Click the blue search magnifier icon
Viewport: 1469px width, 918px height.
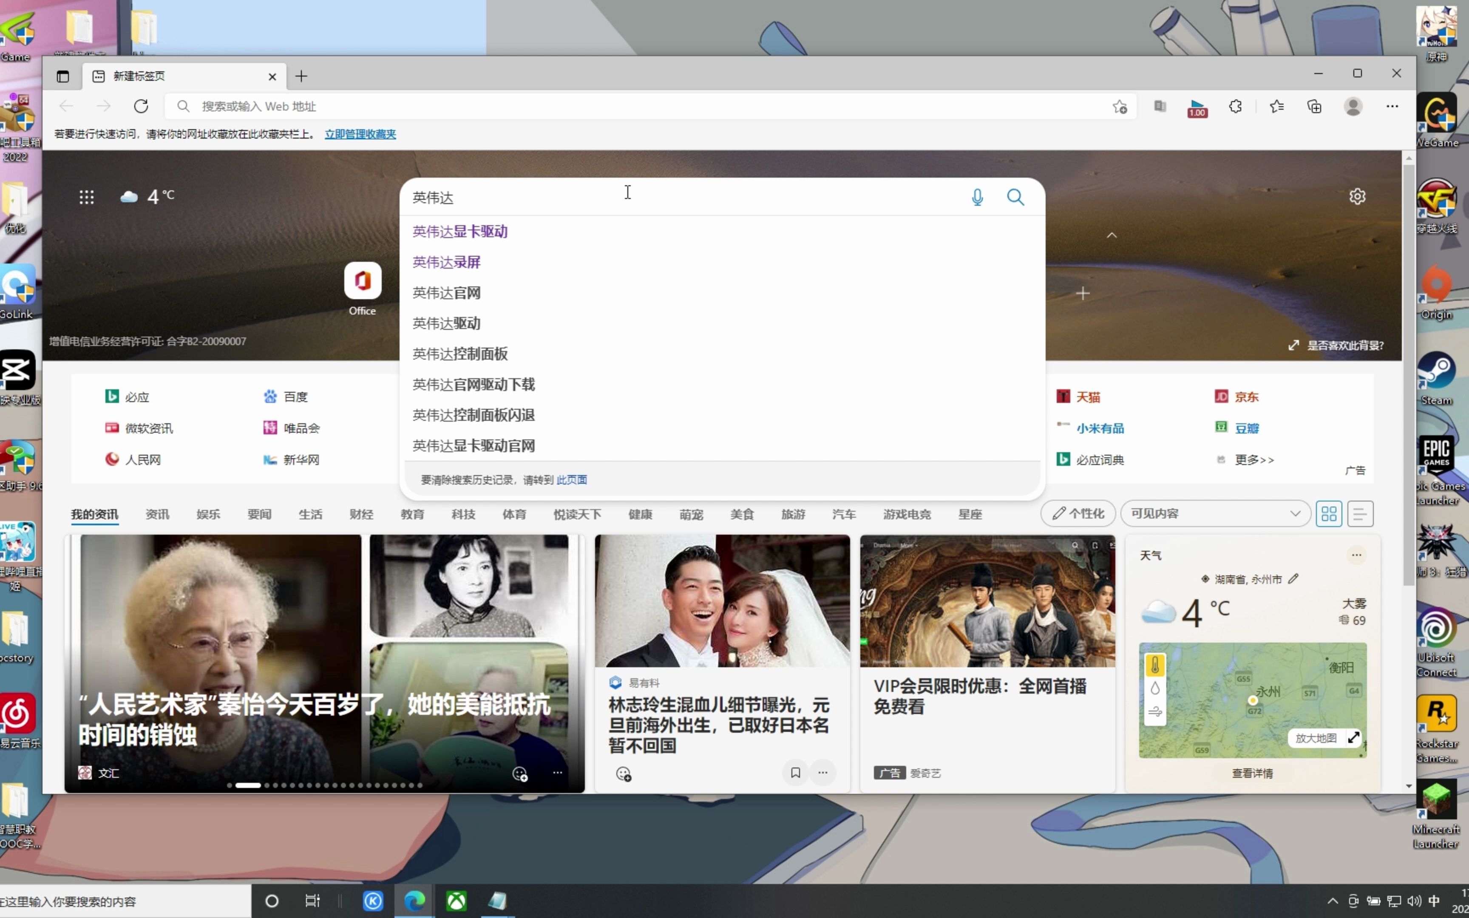(x=1015, y=197)
